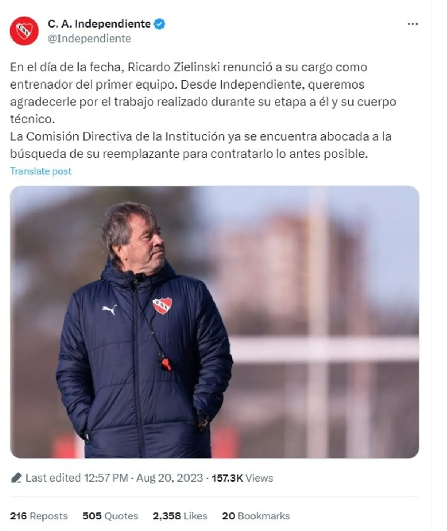Click the 157.3K Views count

coord(242,478)
